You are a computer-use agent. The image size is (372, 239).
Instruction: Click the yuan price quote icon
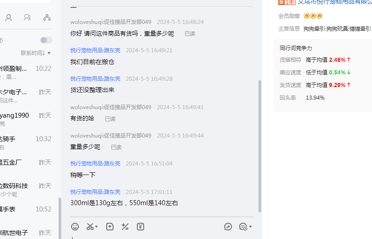click(141, 227)
